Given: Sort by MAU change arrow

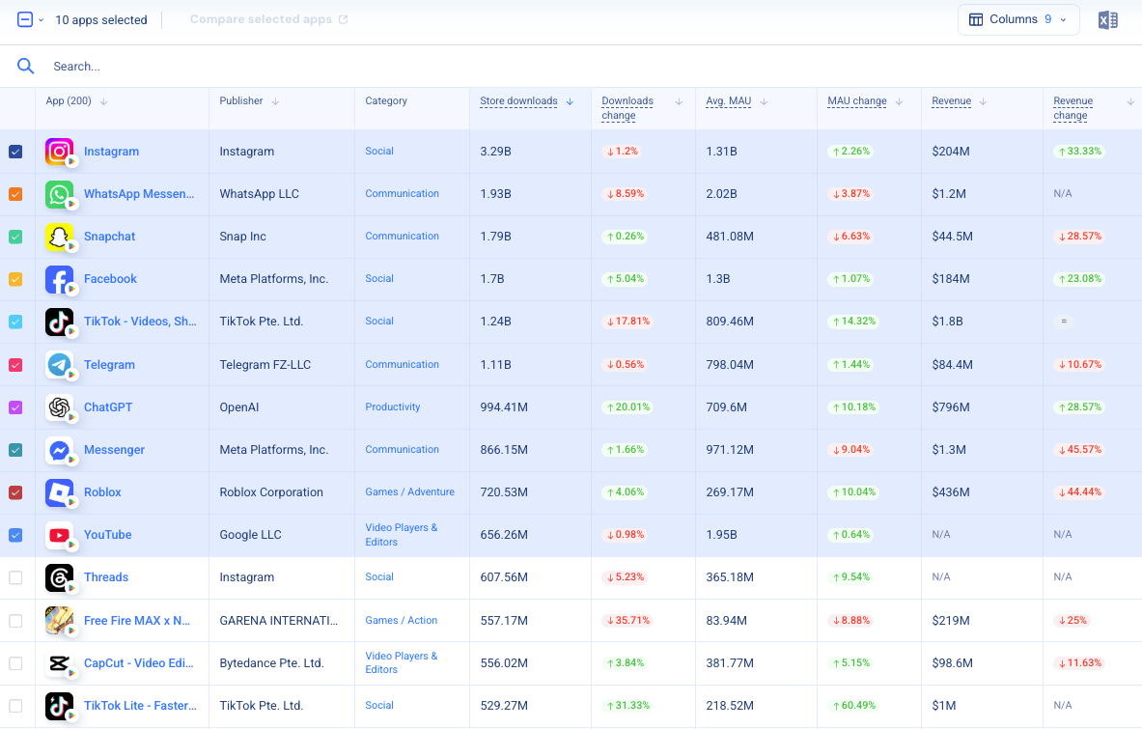Looking at the screenshot, I should pos(899,102).
